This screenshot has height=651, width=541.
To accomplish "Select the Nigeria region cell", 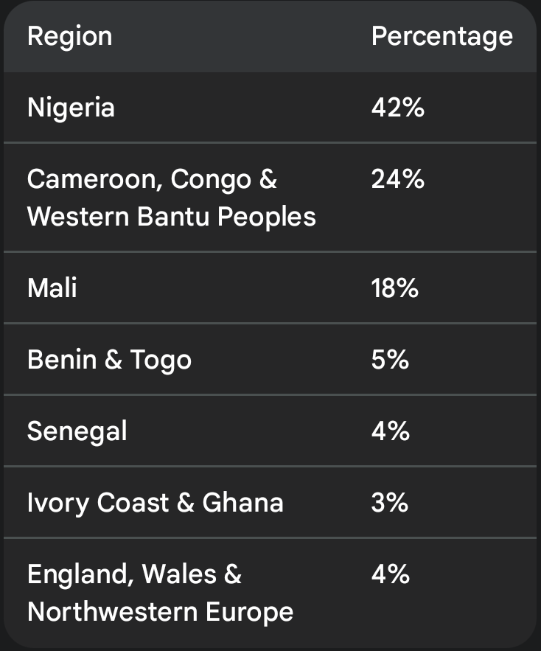I will 71,108.
